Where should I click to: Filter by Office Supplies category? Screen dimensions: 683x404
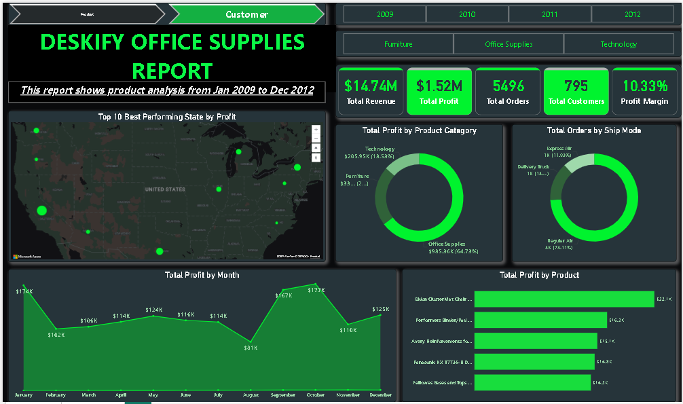pos(509,44)
